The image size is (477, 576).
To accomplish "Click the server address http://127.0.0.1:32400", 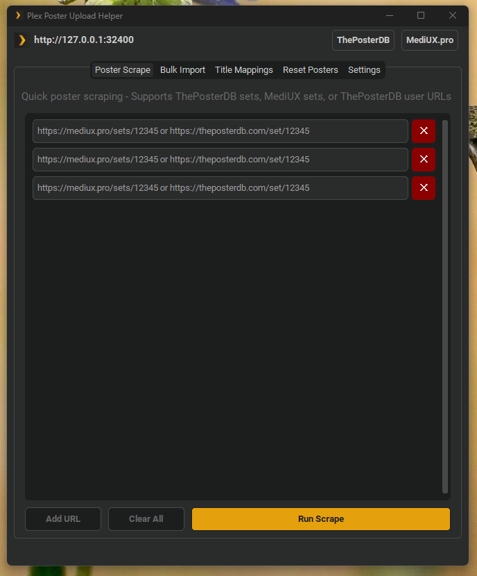I will point(84,40).
